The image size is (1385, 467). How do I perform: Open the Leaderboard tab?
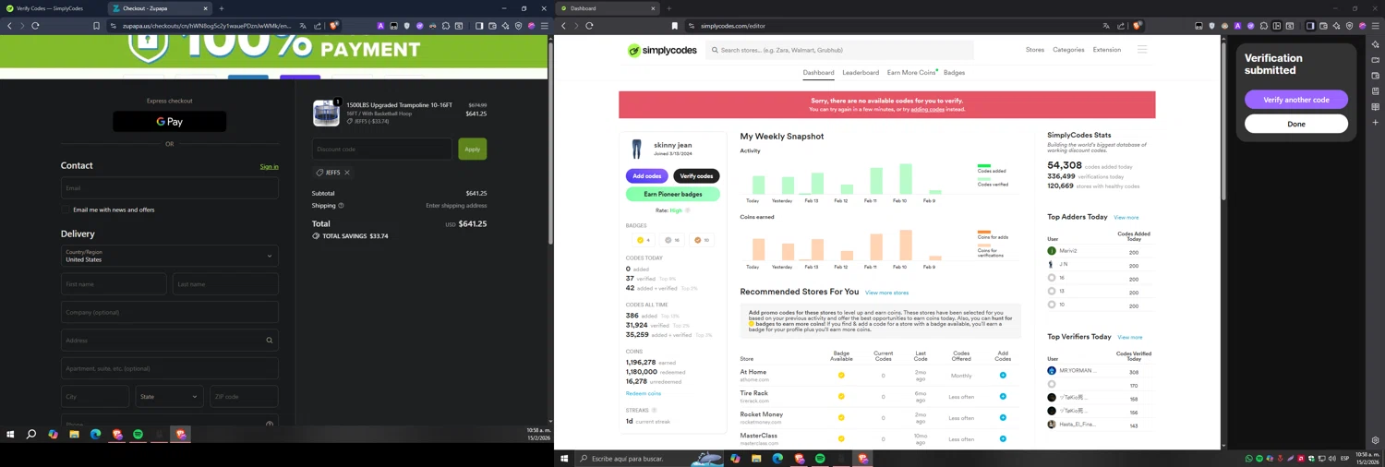pos(861,73)
